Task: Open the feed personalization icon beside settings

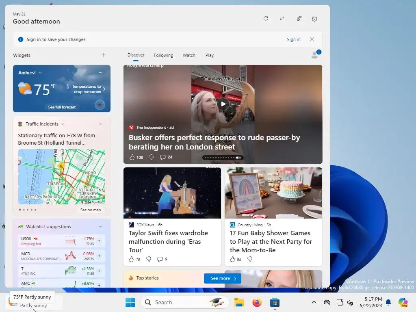Action: (299, 19)
